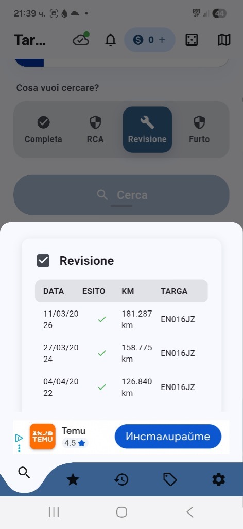Open settings gear in bottom bar
The width and height of the screenshot is (243, 529).
(x=218, y=479)
